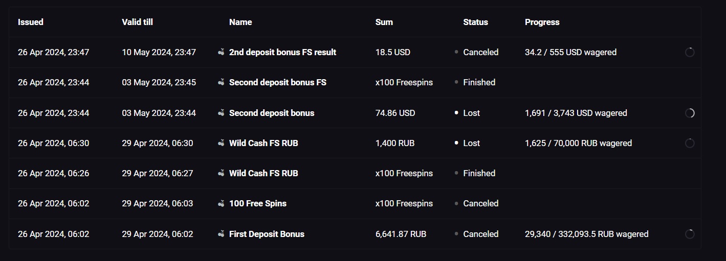Select the Name column header

240,22
